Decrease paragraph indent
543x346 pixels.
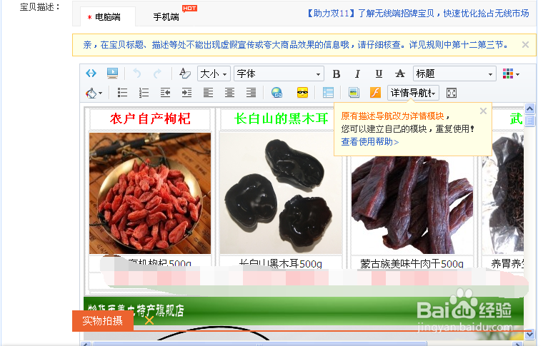point(165,93)
